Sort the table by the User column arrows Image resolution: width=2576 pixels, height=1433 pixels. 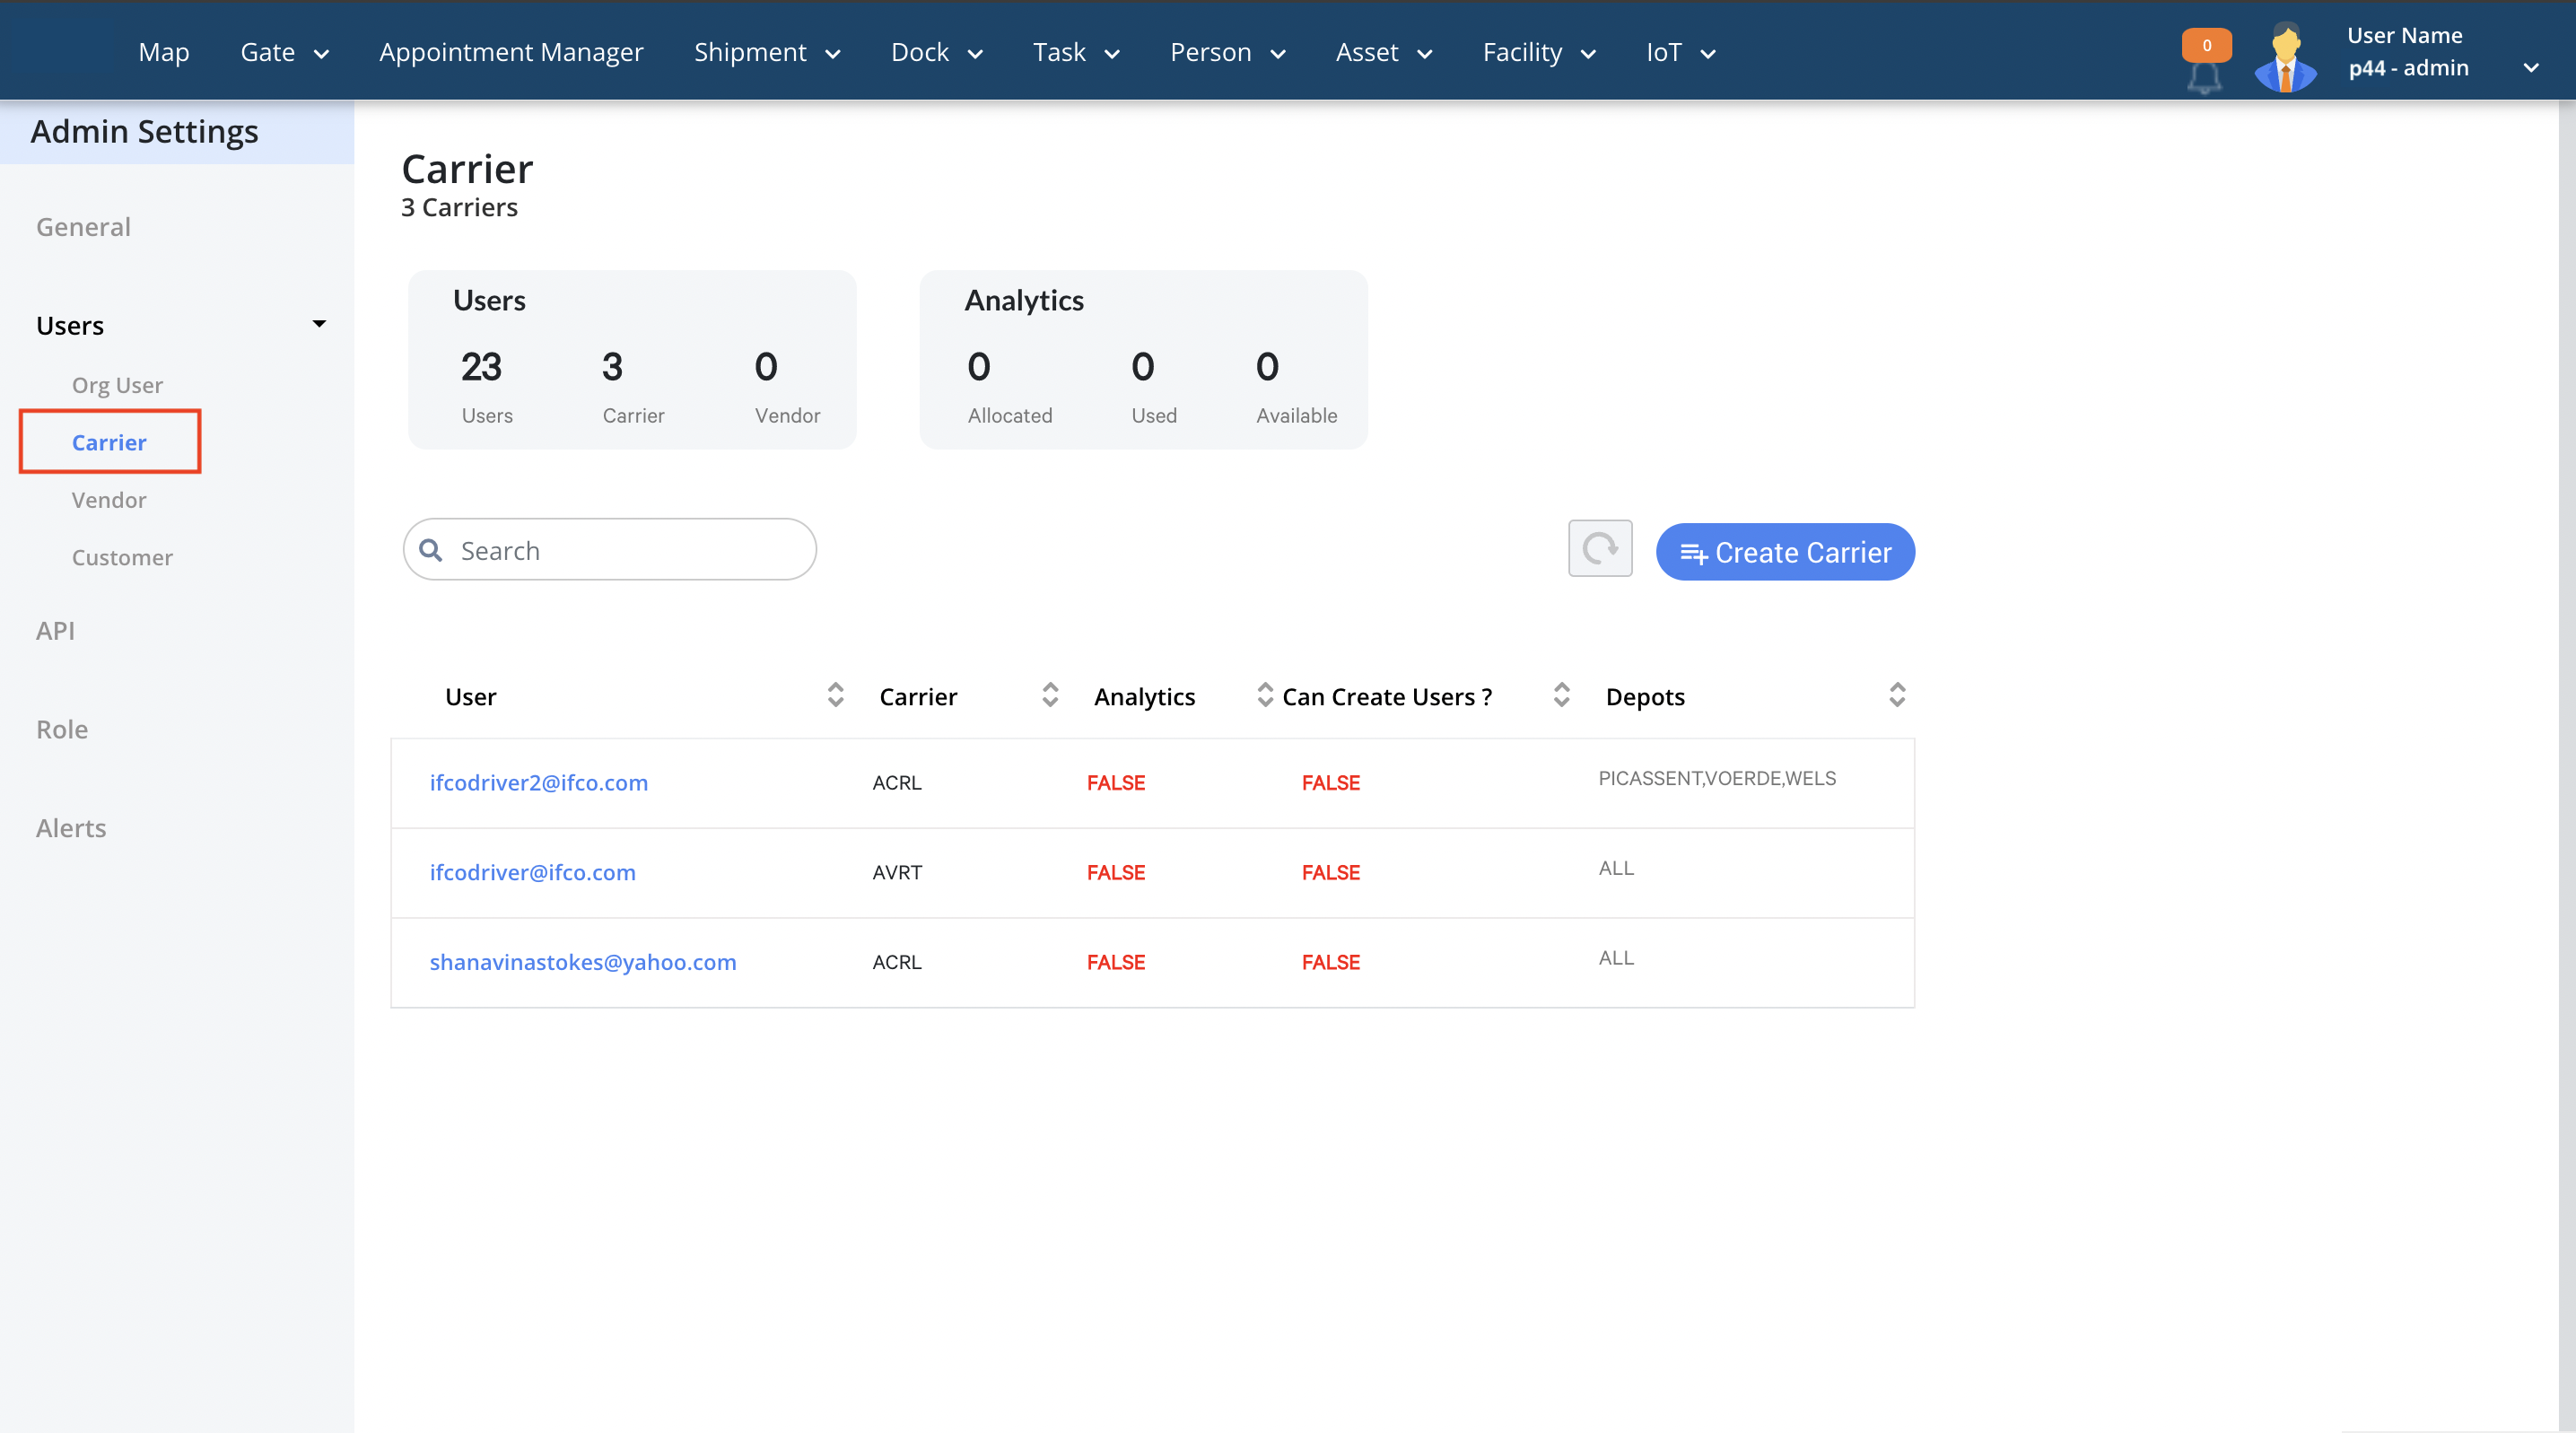836,695
